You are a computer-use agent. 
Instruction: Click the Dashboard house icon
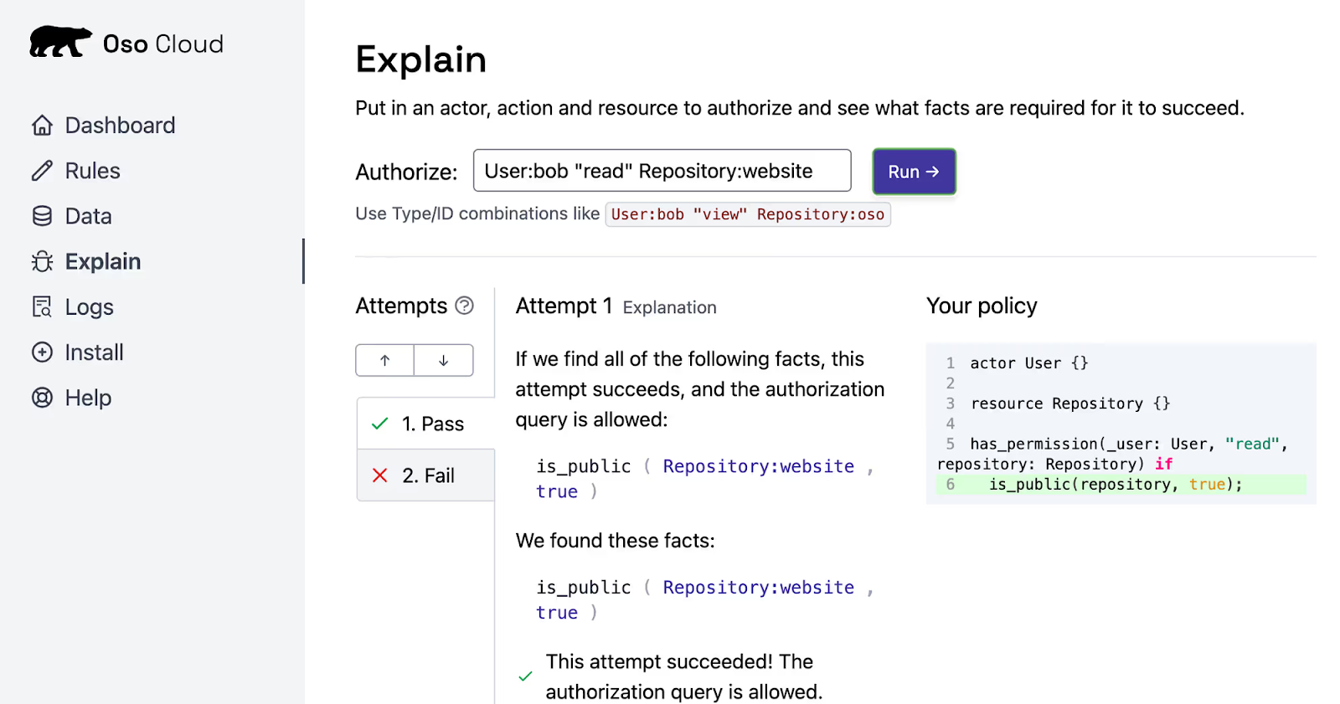coord(42,126)
